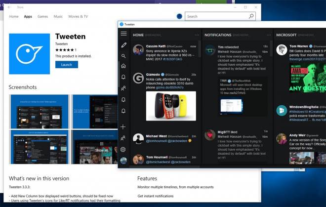Open Michael West's profile picture
Screen dimensions: 326x207
tap(138, 139)
